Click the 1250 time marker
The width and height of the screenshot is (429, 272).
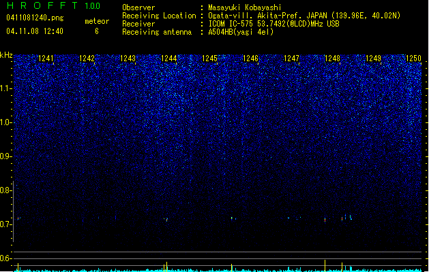tap(414, 58)
